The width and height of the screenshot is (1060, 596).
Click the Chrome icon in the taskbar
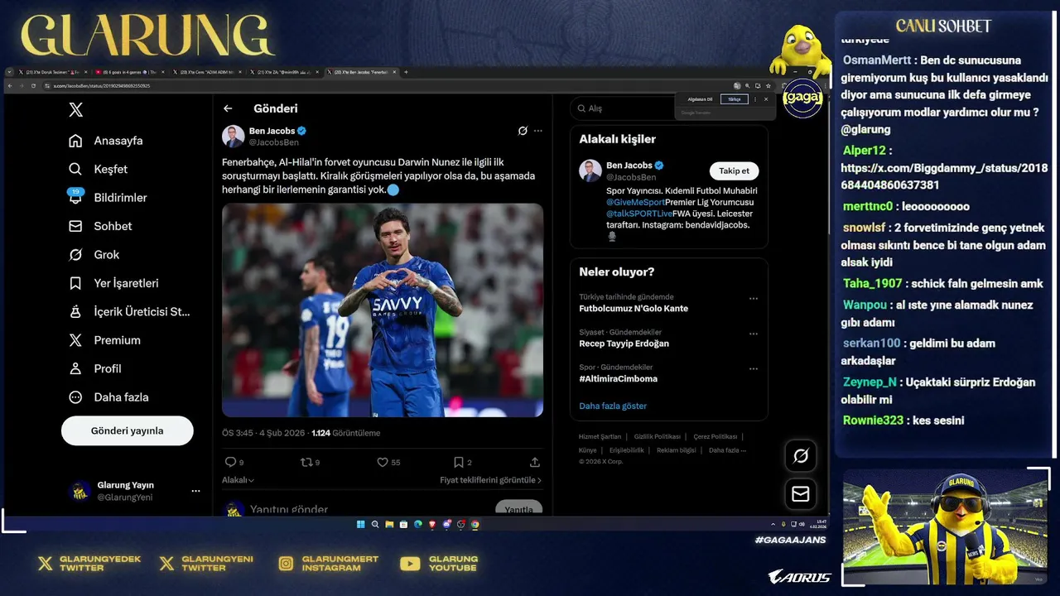pyautogui.click(x=475, y=524)
